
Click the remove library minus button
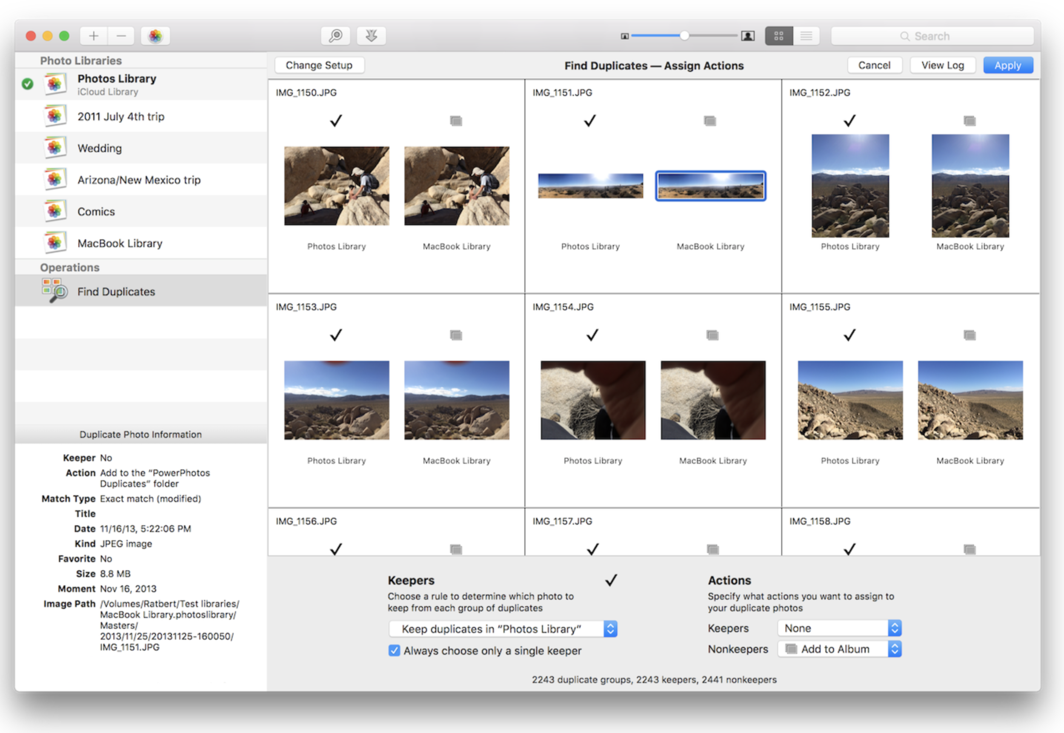click(x=121, y=36)
